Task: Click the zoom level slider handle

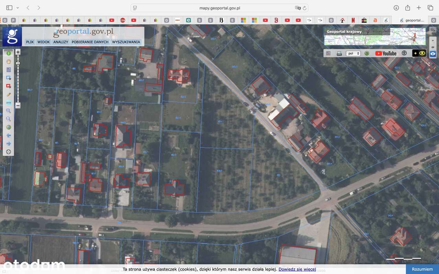Action: pos(18,63)
